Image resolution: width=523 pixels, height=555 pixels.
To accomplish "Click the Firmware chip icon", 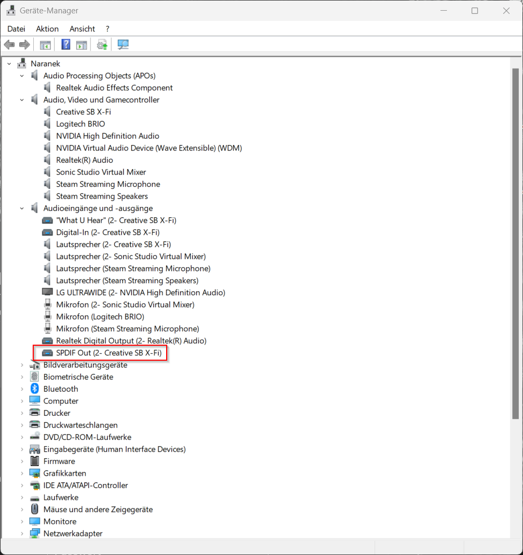I will pos(35,461).
